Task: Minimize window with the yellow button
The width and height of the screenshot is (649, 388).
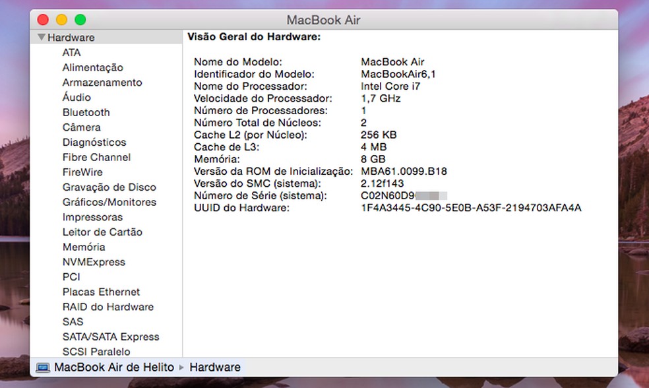Action: 62,19
